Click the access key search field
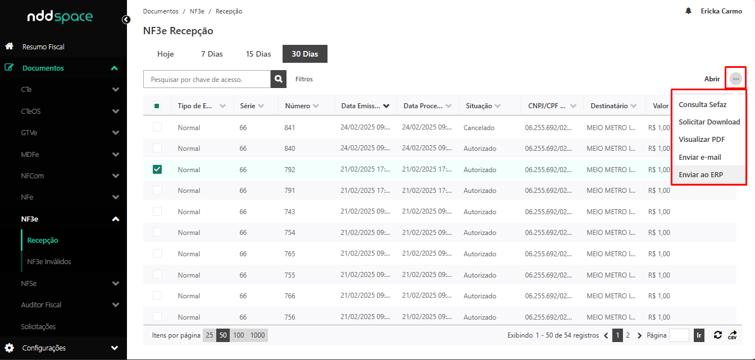Screen dimensions: 755x360 pos(207,79)
